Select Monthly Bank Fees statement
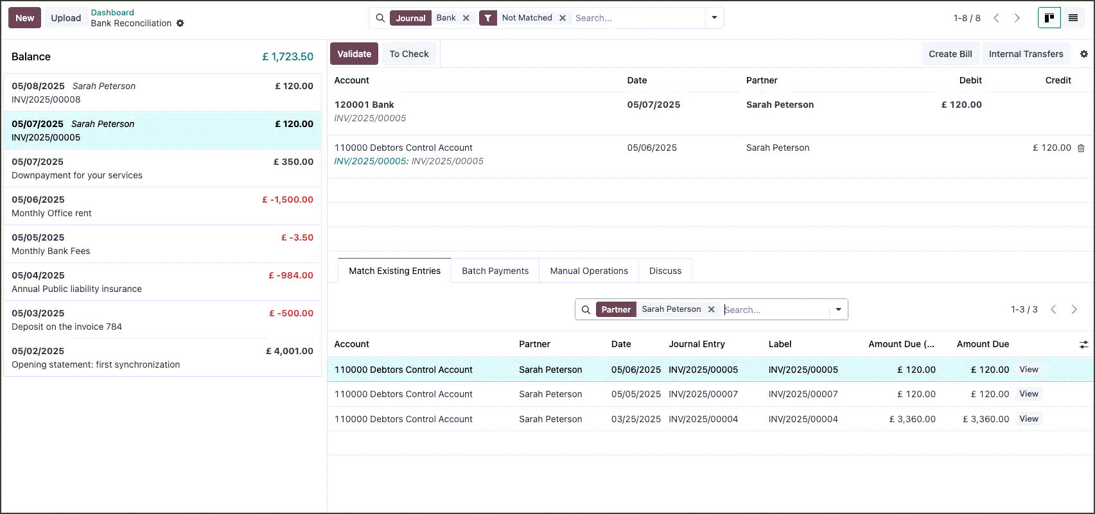The width and height of the screenshot is (1095, 514). click(162, 244)
